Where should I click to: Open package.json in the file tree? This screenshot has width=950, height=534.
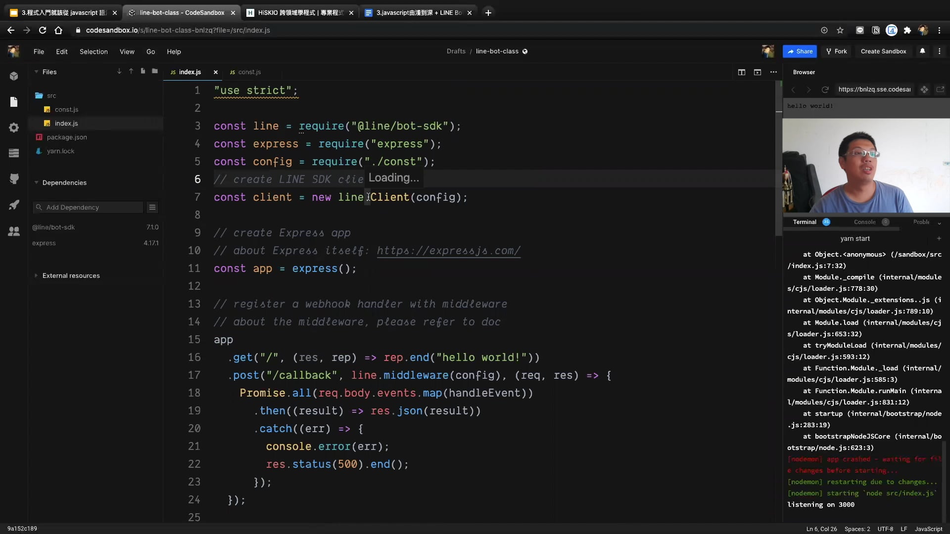(x=67, y=137)
